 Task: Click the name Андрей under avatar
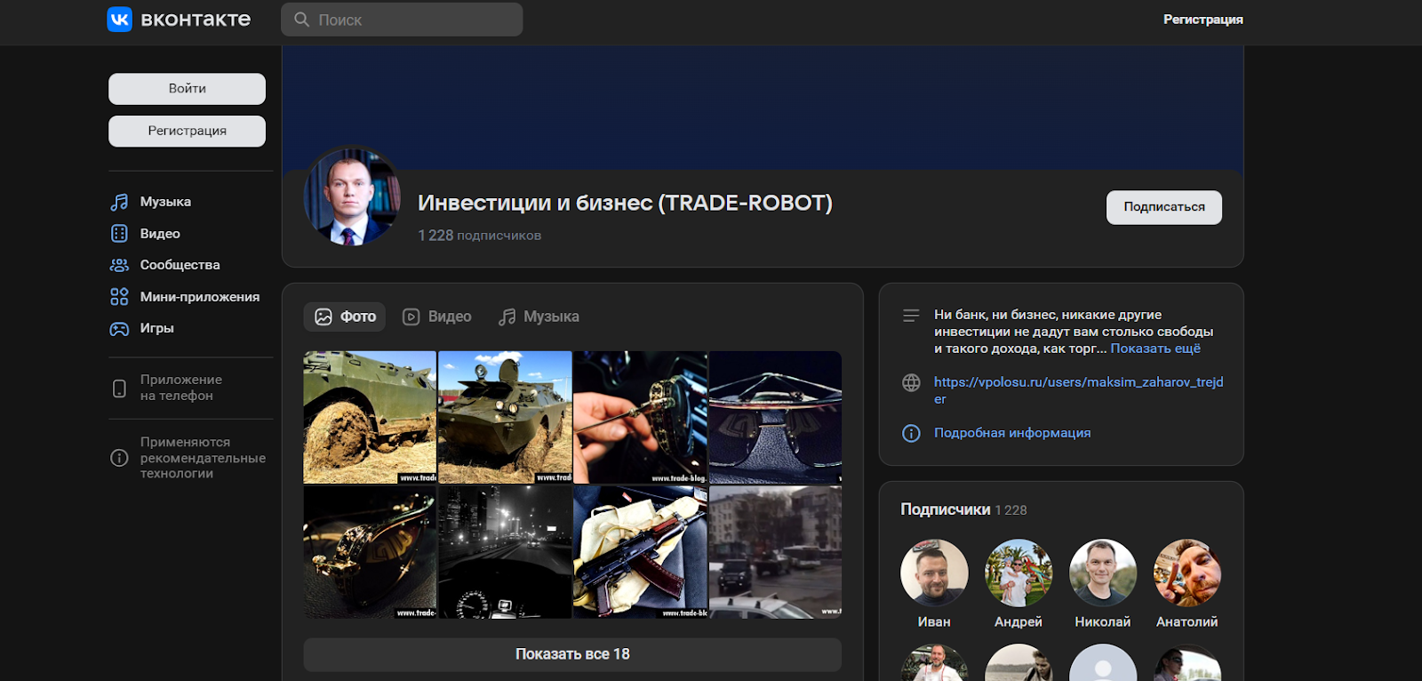pyautogui.click(x=1019, y=622)
